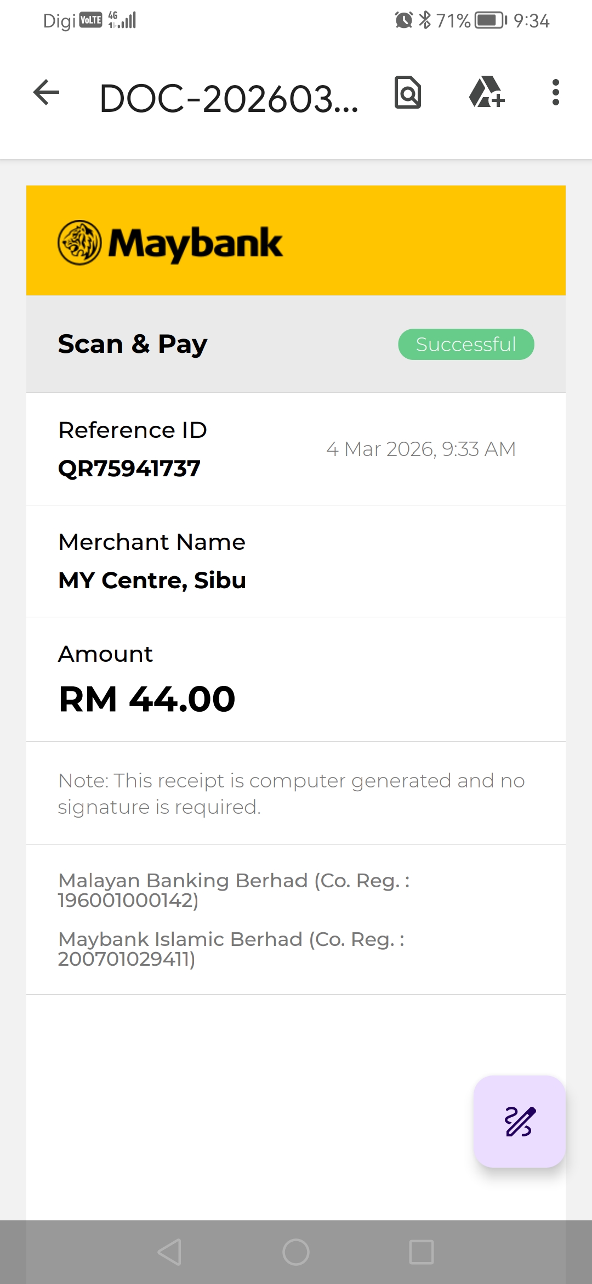
Task: Tap the Maybank Islamic Berhad registration text
Action: (x=231, y=949)
